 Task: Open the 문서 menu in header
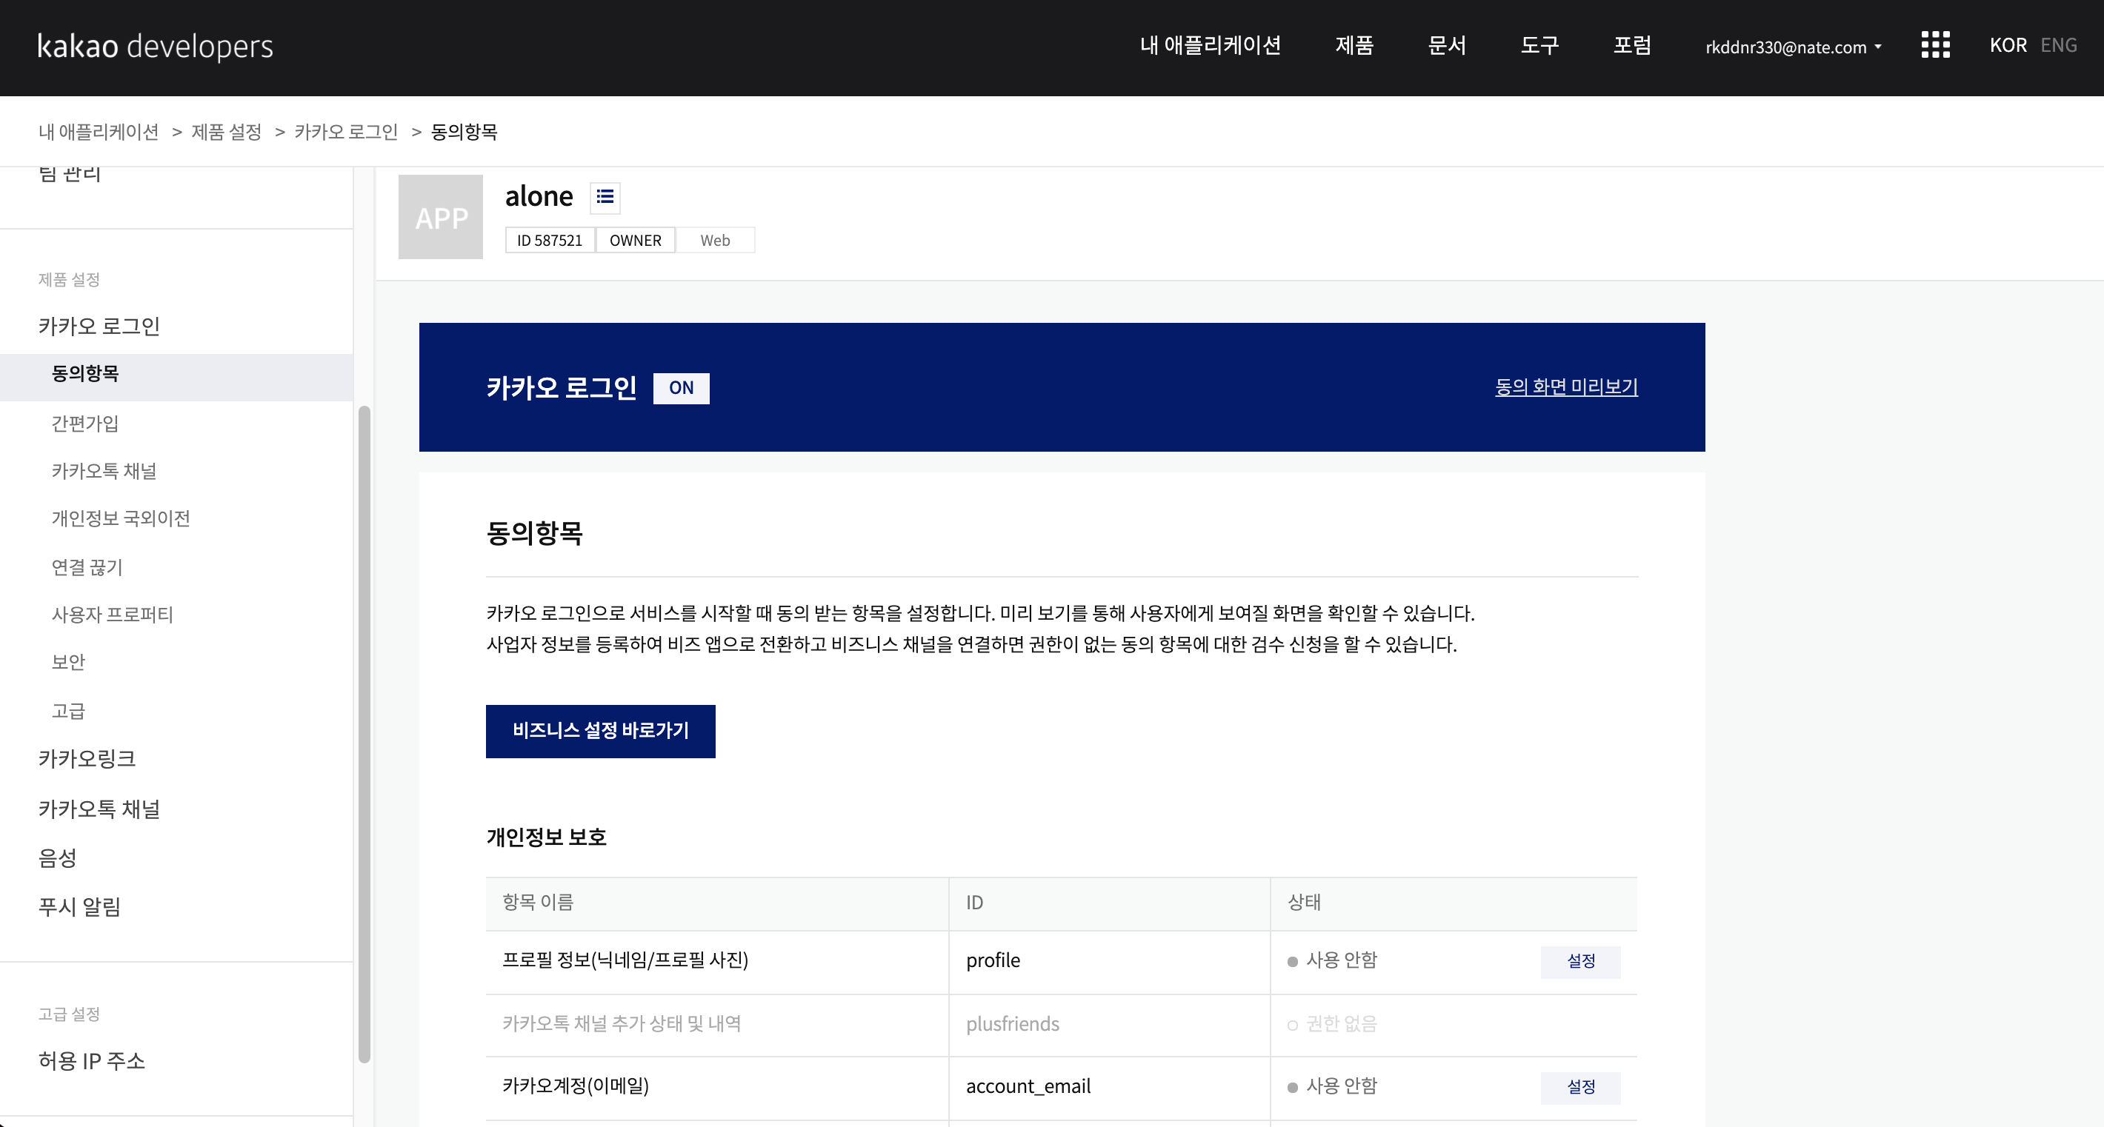1446,46
